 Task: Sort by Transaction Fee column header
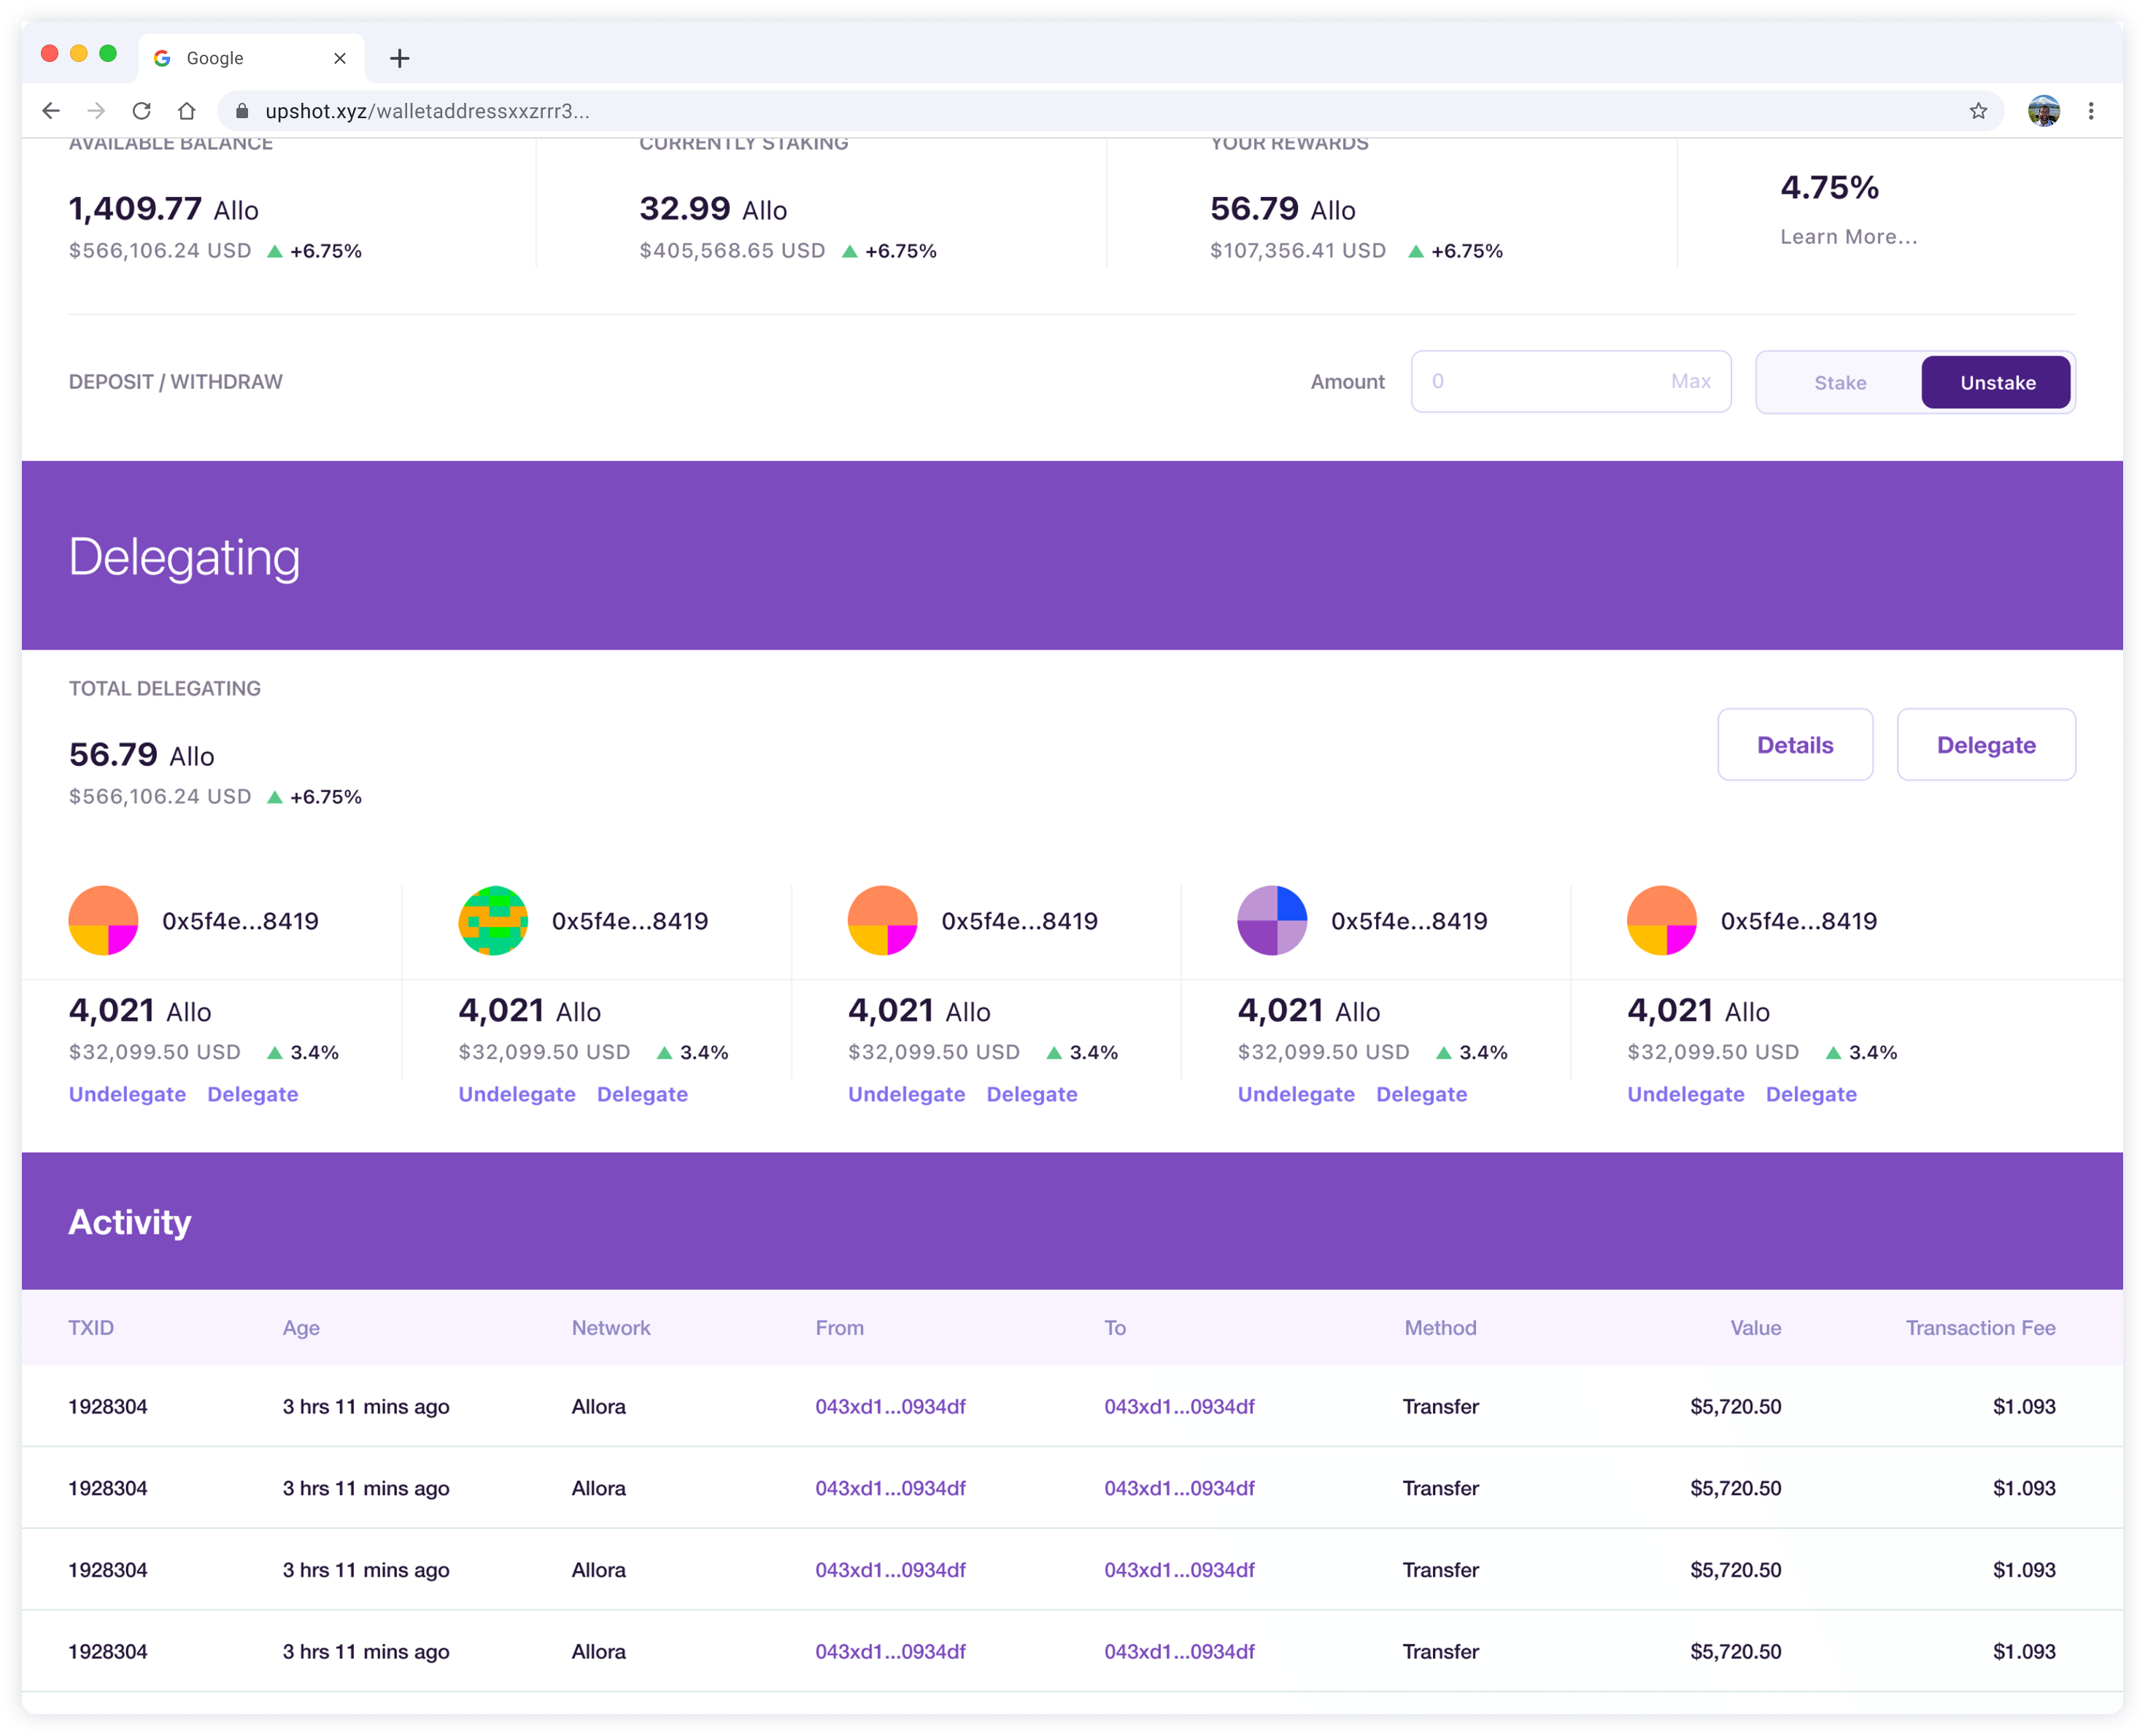click(x=1980, y=1328)
